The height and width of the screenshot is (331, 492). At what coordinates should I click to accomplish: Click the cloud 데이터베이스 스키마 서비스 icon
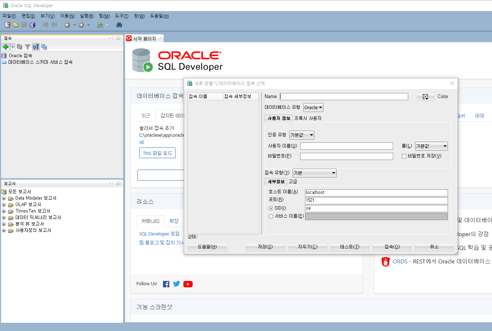tap(4, 62)
